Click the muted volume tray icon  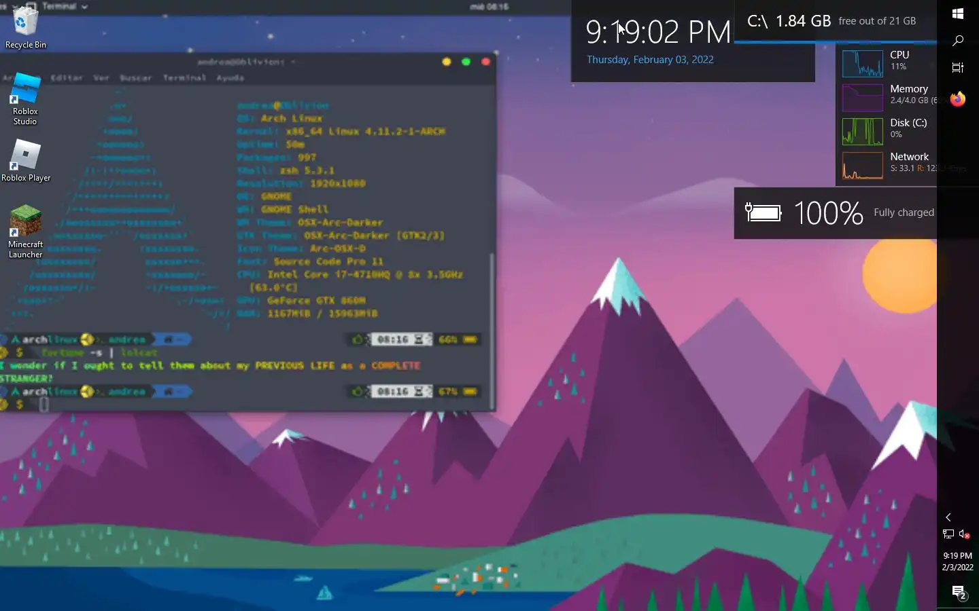[965, 534]
